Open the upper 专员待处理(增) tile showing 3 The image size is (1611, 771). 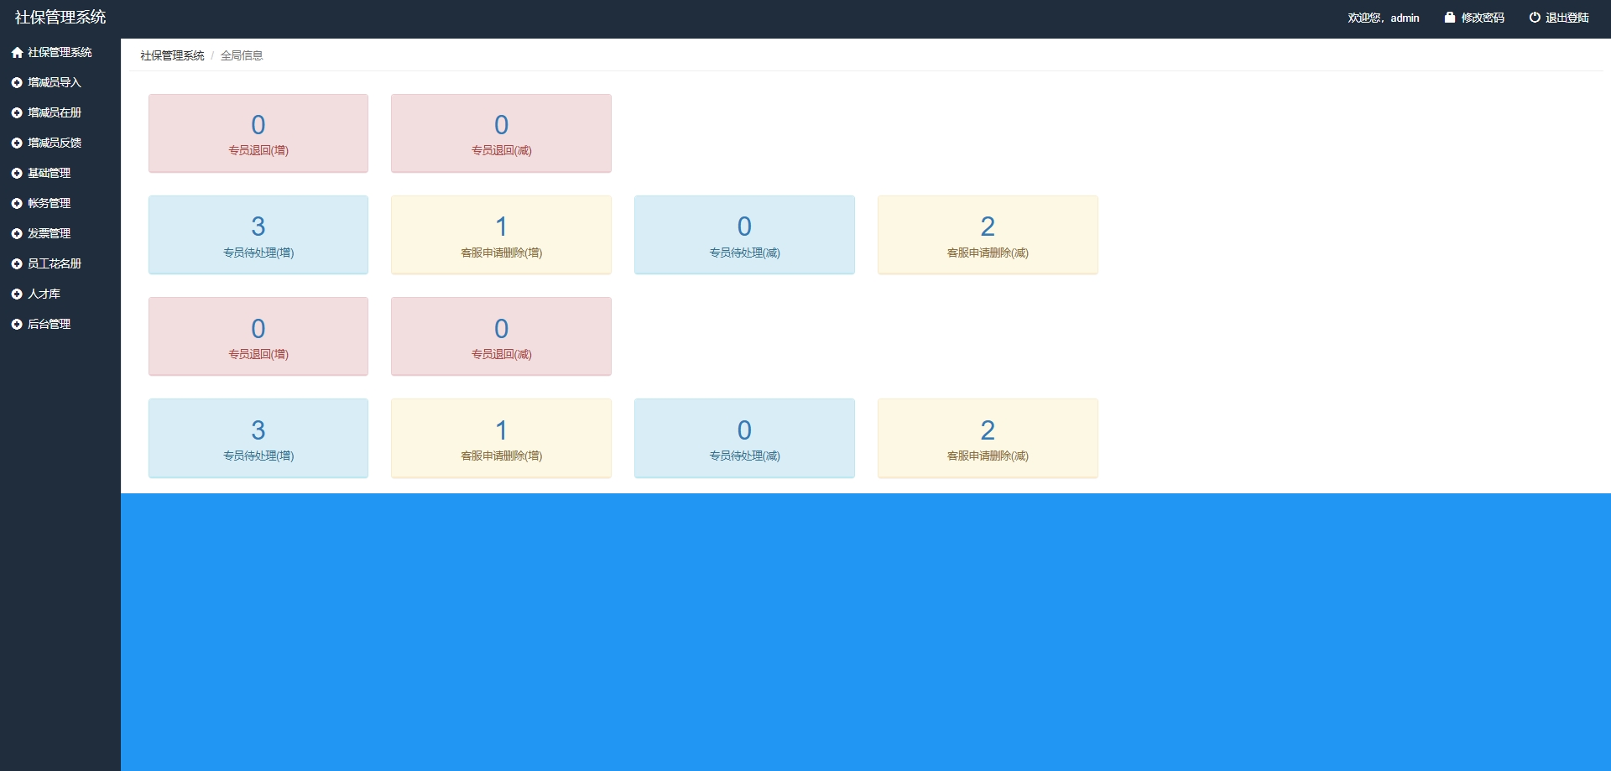(258, 235)
